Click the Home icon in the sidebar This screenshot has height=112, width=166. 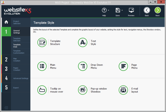6,22
